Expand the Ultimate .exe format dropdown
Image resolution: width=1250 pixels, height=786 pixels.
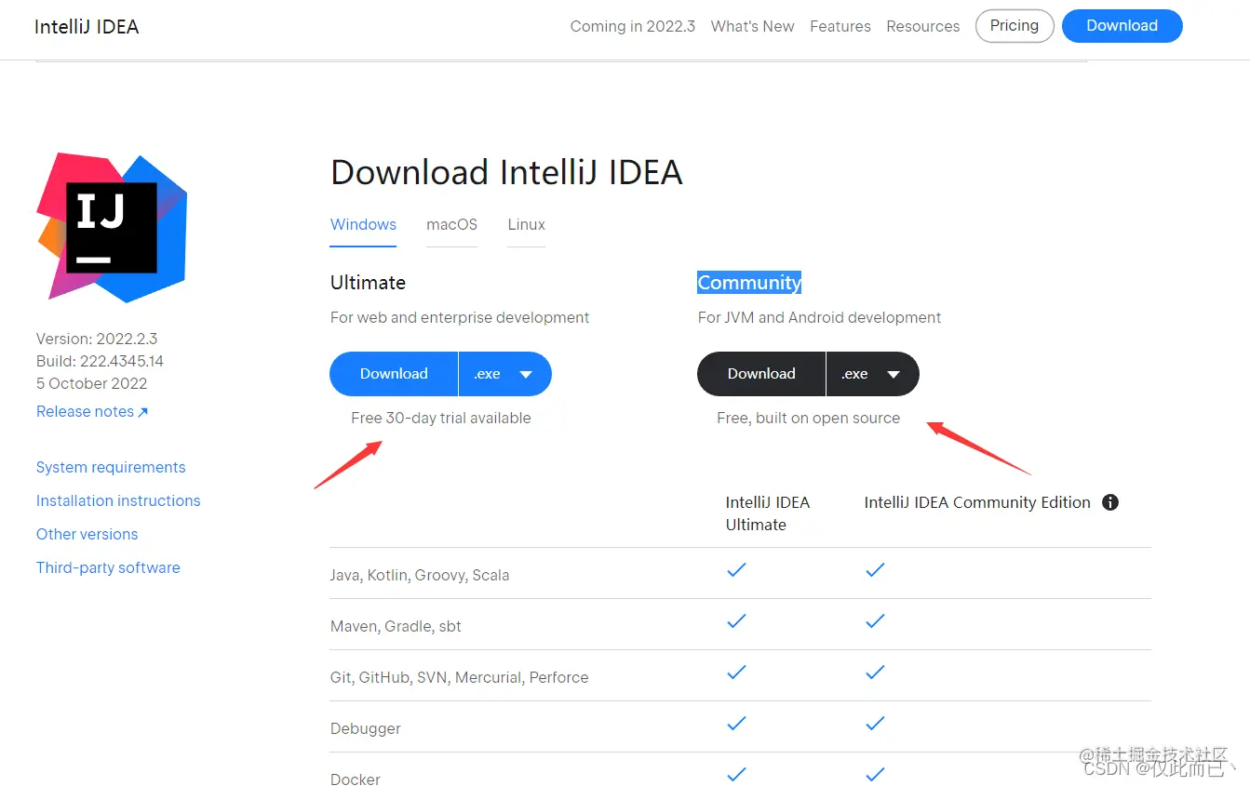pos(504,374)
